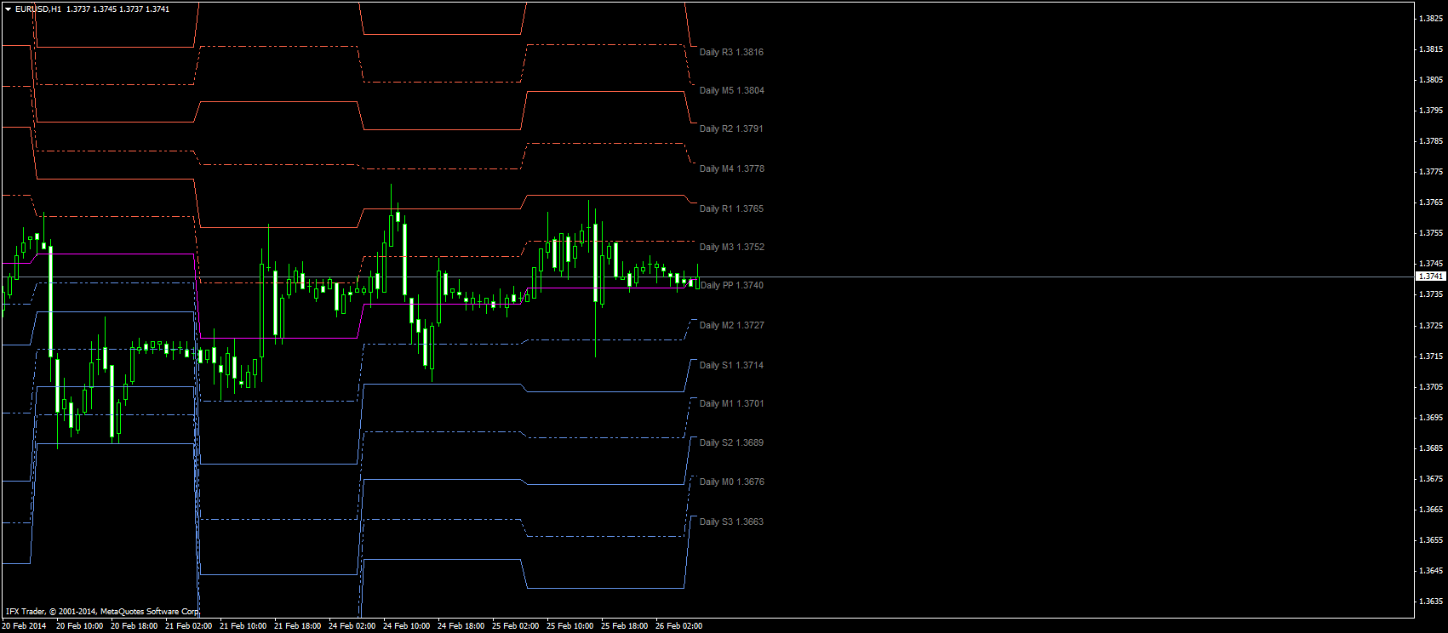
Task: Click the 20 Feb 2014 time label
Action: click(24, 626)
